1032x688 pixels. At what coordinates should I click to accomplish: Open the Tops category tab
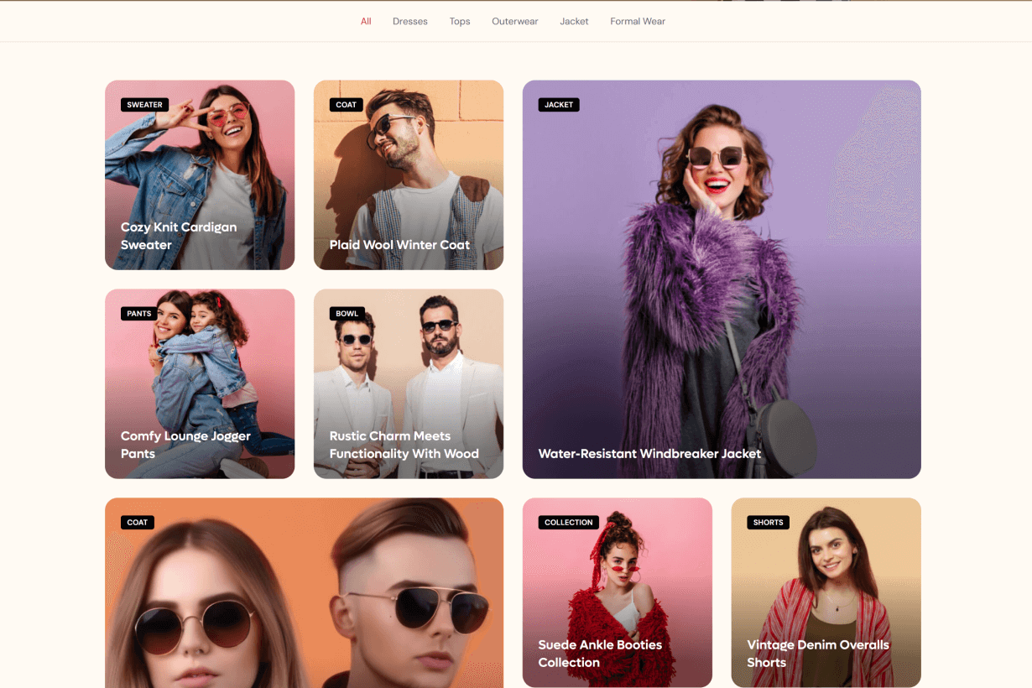click(459, 21)
